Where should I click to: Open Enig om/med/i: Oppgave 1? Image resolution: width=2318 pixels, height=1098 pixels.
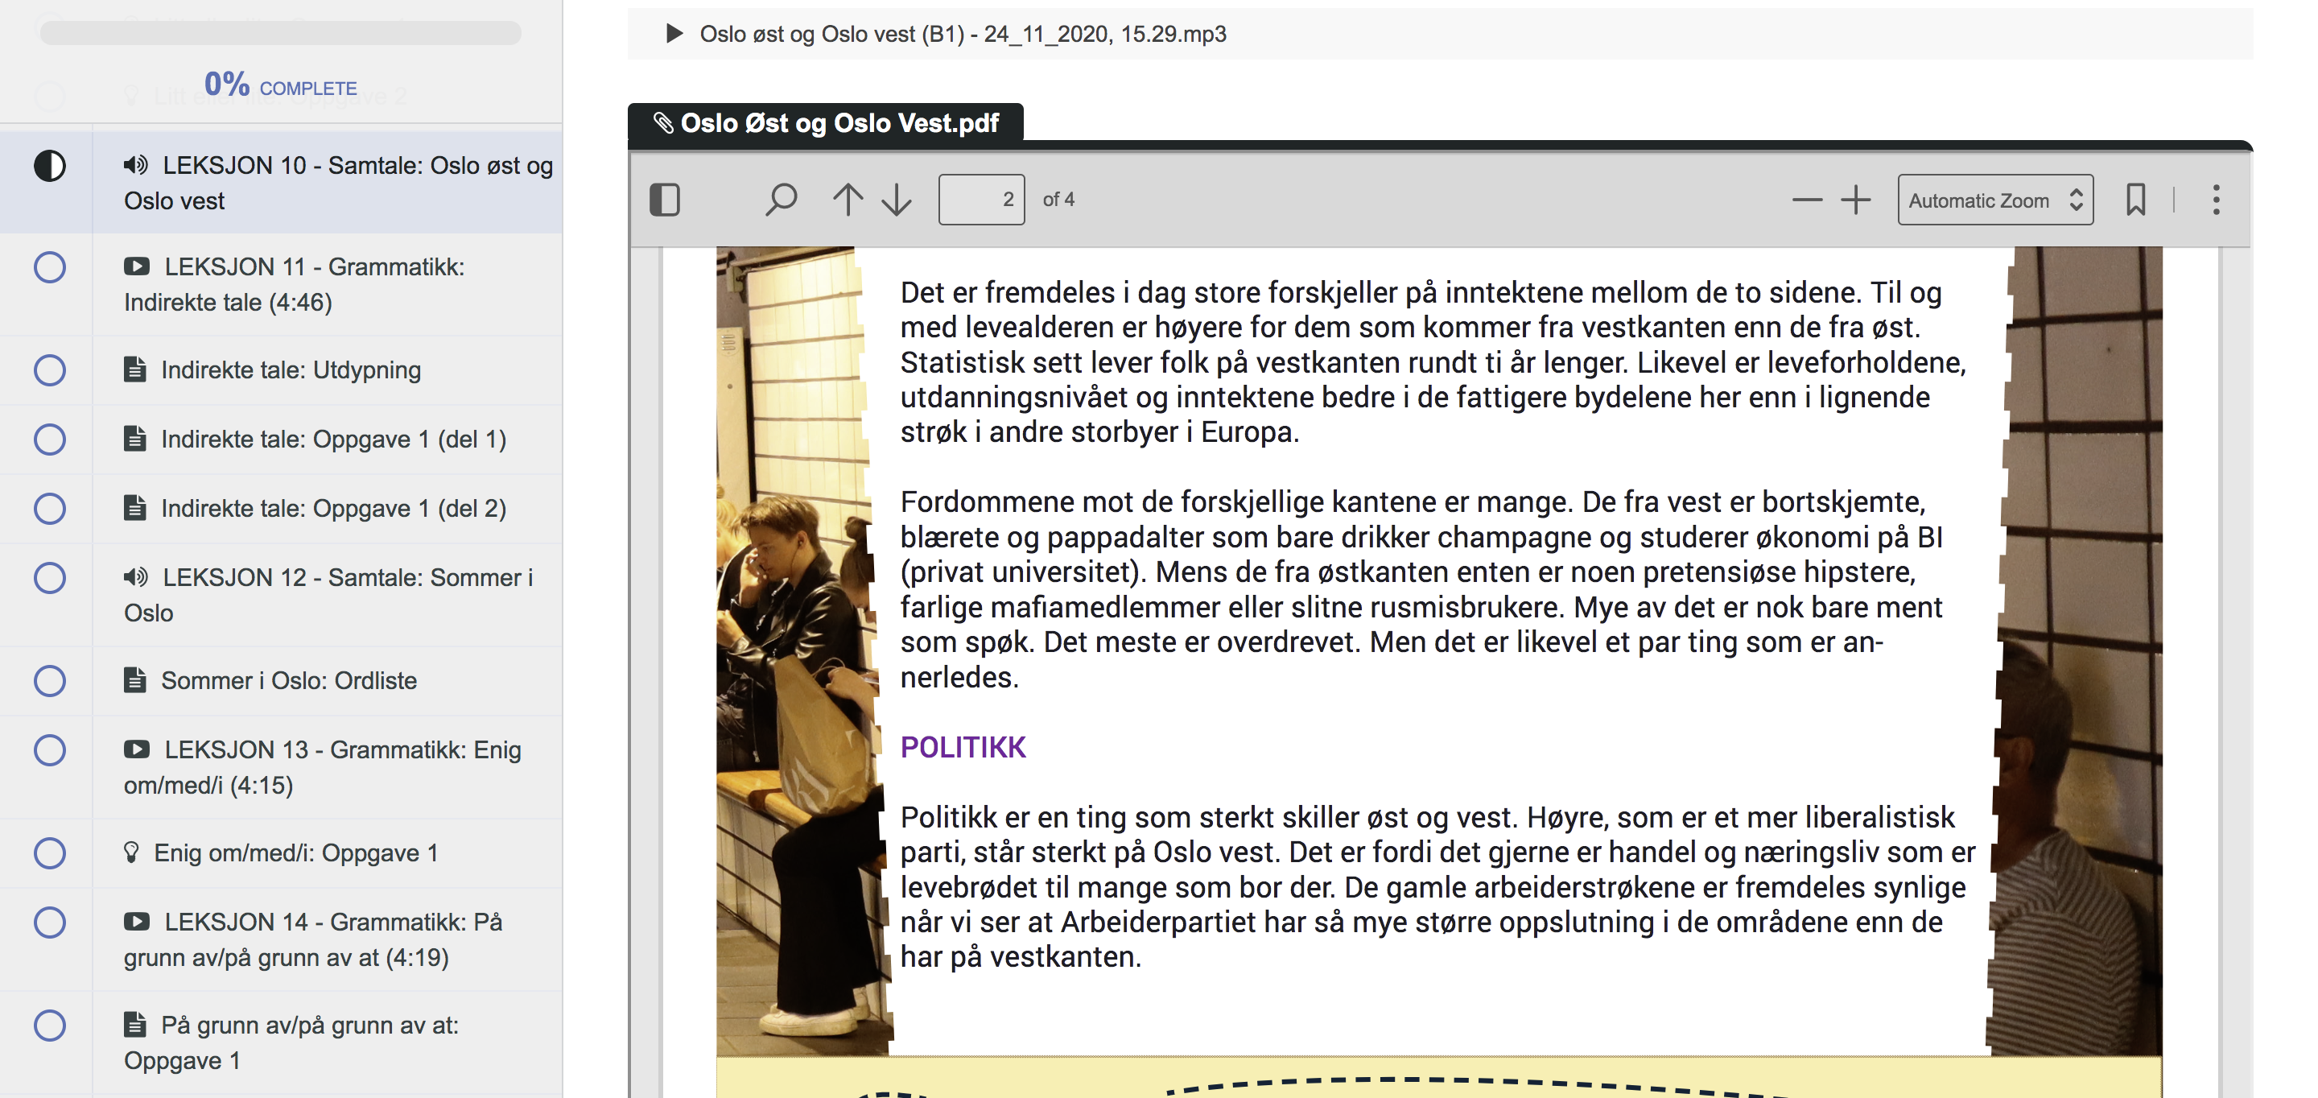click(296, 852)
